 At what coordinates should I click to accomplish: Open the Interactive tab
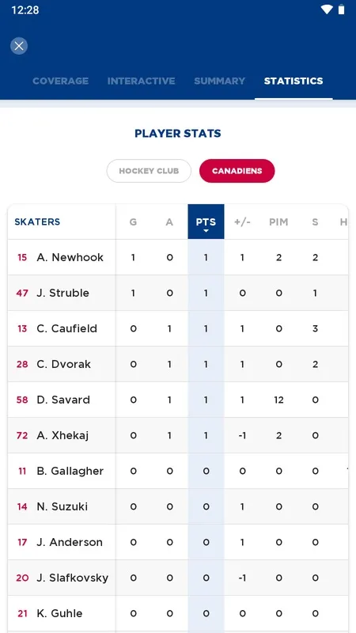[x=142, y=81]
